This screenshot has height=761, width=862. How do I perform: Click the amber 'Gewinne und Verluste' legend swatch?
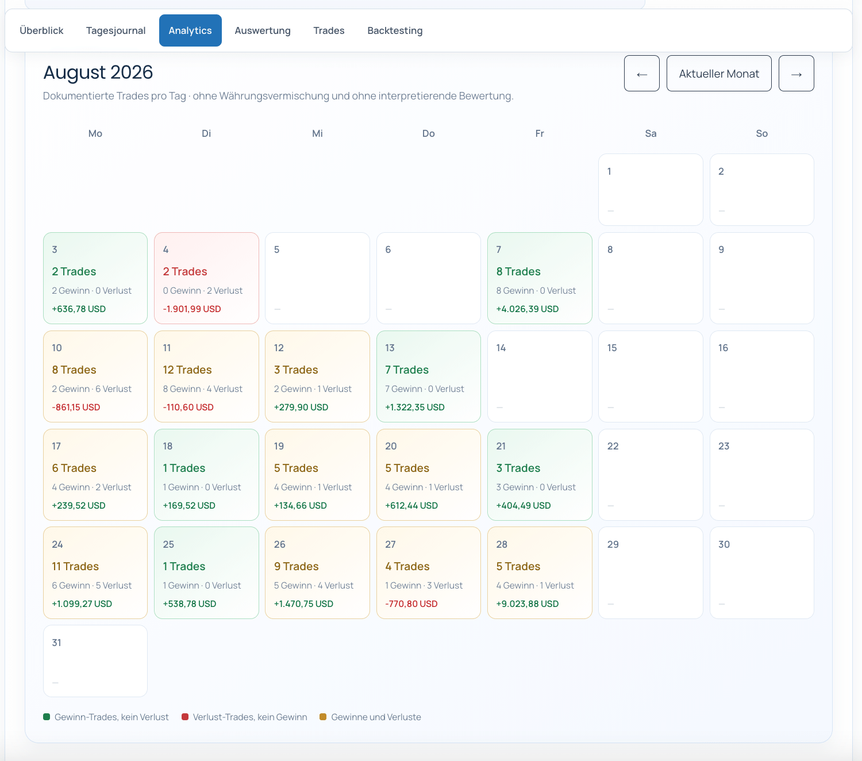(x=323, y=717)
